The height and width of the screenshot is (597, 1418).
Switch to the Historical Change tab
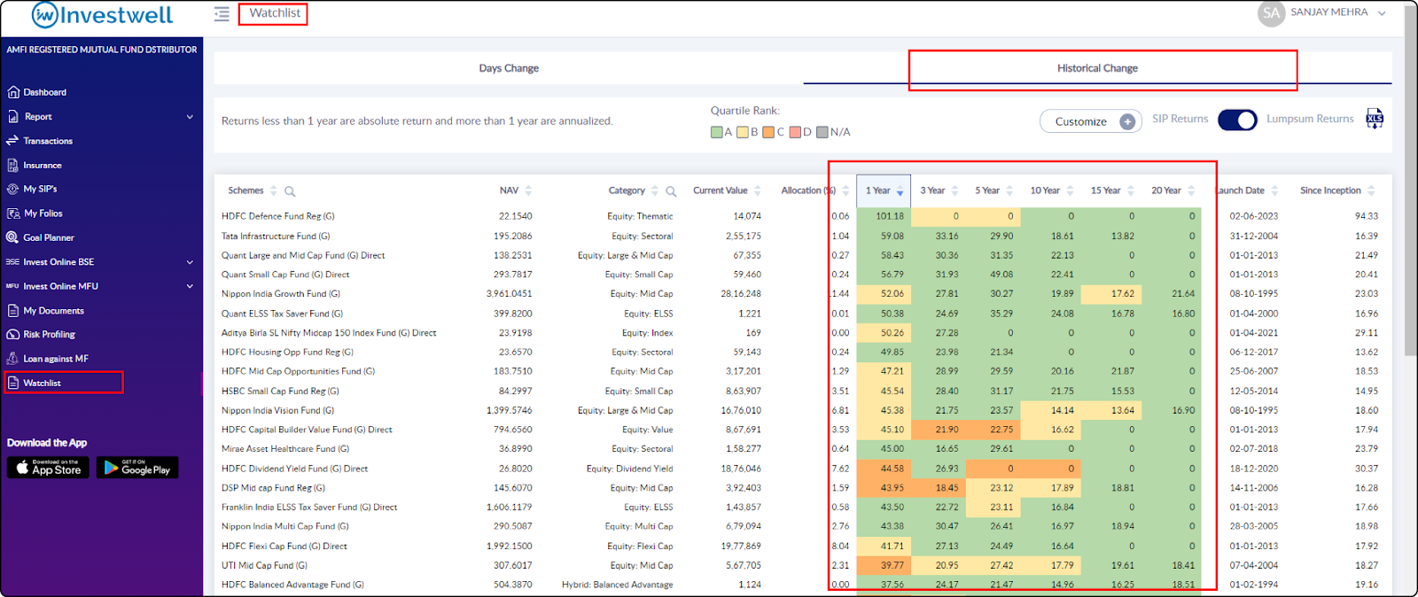(x=1097, y=68)
